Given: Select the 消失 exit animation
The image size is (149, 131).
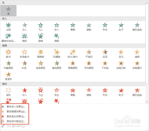Looking at the screenshot, I should click(8, 92).
